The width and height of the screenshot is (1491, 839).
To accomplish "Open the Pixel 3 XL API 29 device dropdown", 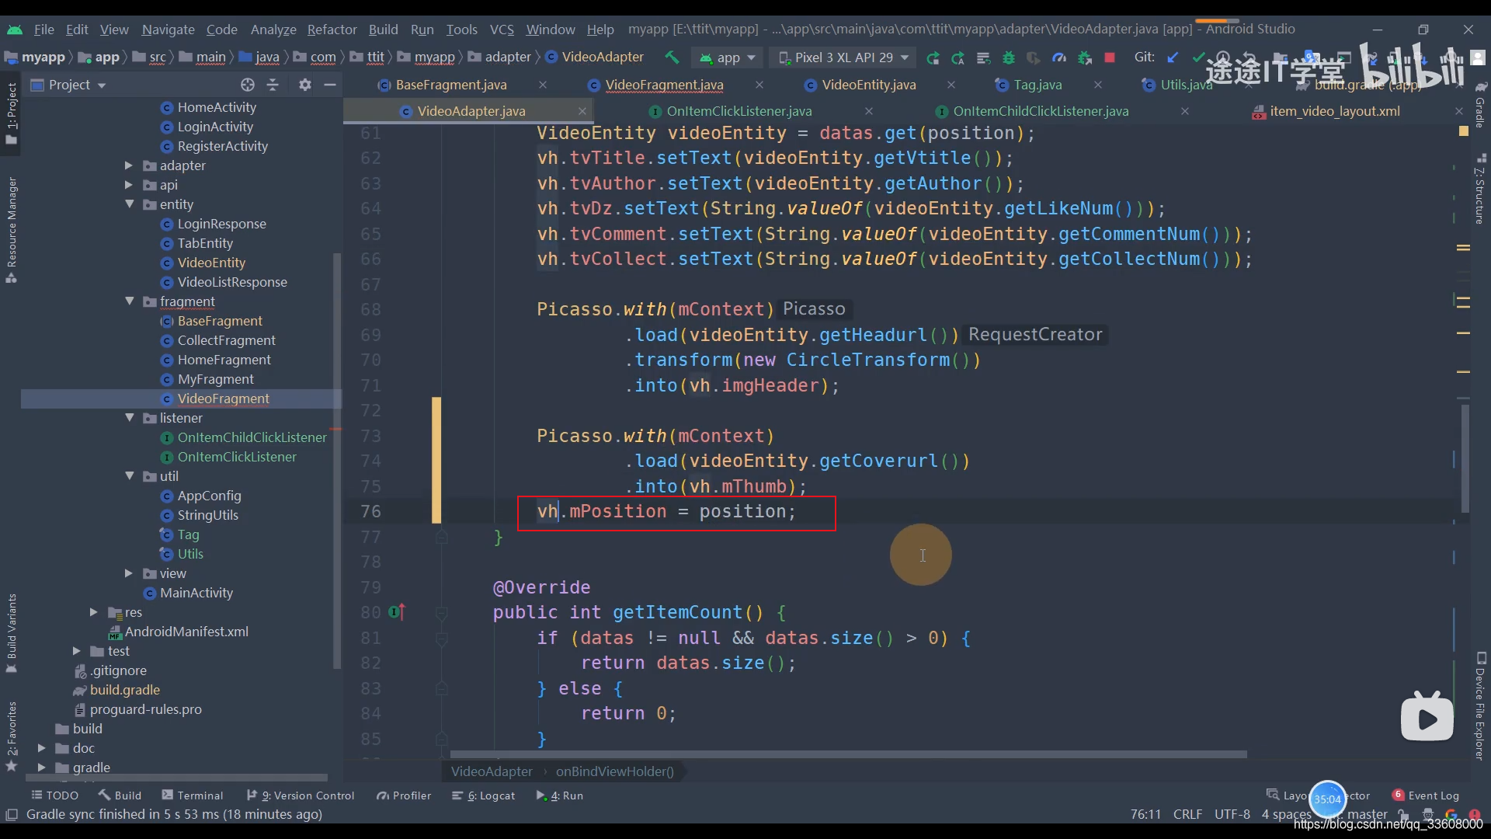I will (x=843, y=57).
